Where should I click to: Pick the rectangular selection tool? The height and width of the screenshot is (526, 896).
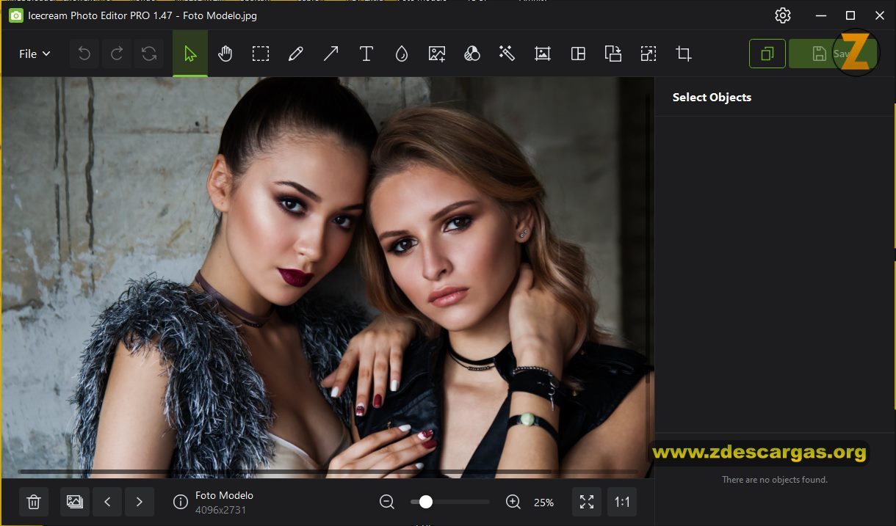point(261,54)
